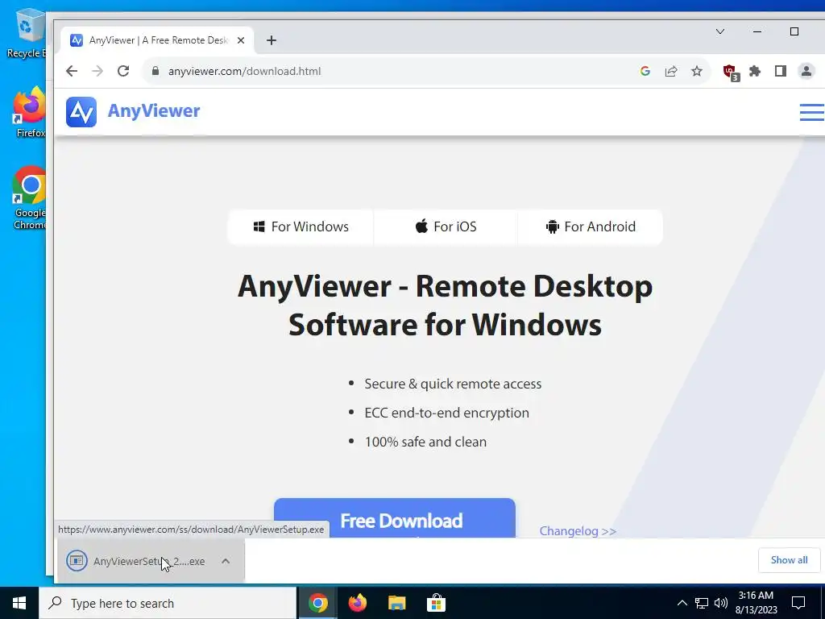The width and height of the screenshot is (825, 619).
Task: Click Show all downloads
Action: [x=790, y=560]
